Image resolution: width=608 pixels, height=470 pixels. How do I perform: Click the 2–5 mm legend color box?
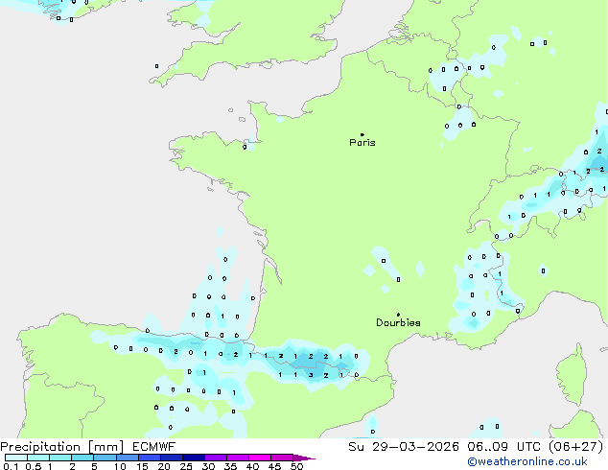(82, 458)
